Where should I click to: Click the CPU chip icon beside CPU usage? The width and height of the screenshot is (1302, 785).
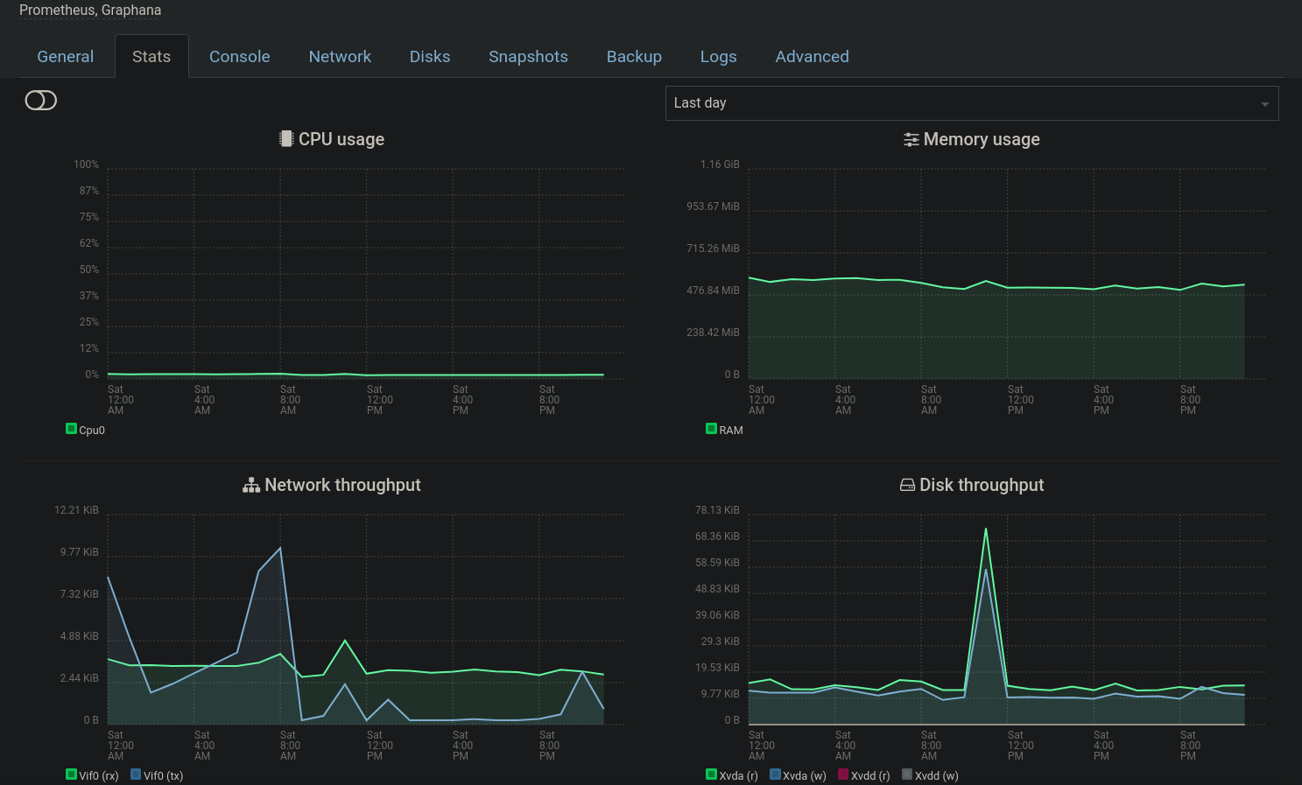(285, 139)
